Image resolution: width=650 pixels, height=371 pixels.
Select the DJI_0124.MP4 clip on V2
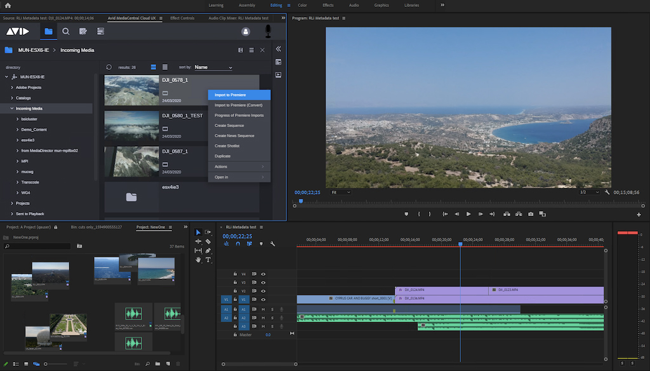pos(442,290)
